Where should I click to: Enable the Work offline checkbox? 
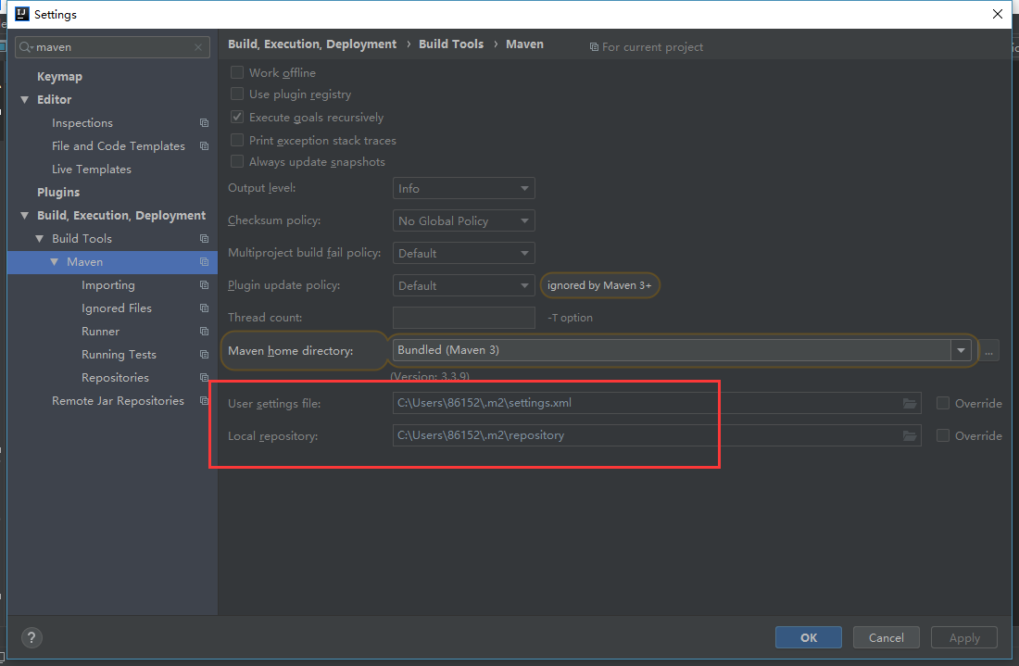[x=237, y=72]
